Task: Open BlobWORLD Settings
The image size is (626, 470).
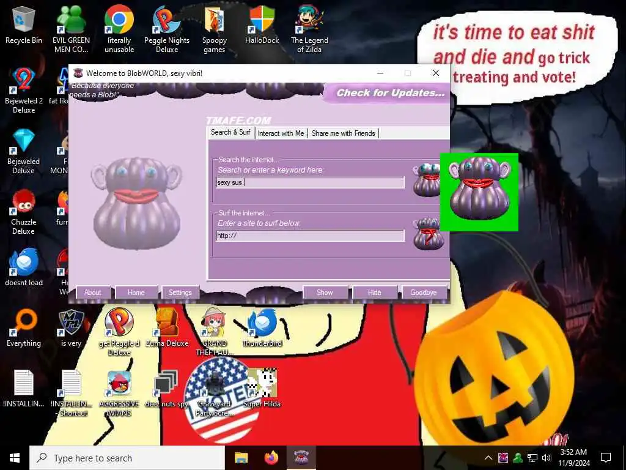Action: pos(180,293)
